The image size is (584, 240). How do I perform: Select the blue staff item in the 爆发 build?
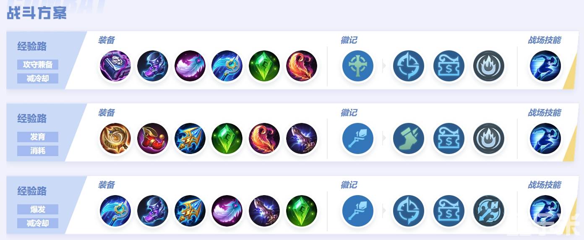click(115, 211)
